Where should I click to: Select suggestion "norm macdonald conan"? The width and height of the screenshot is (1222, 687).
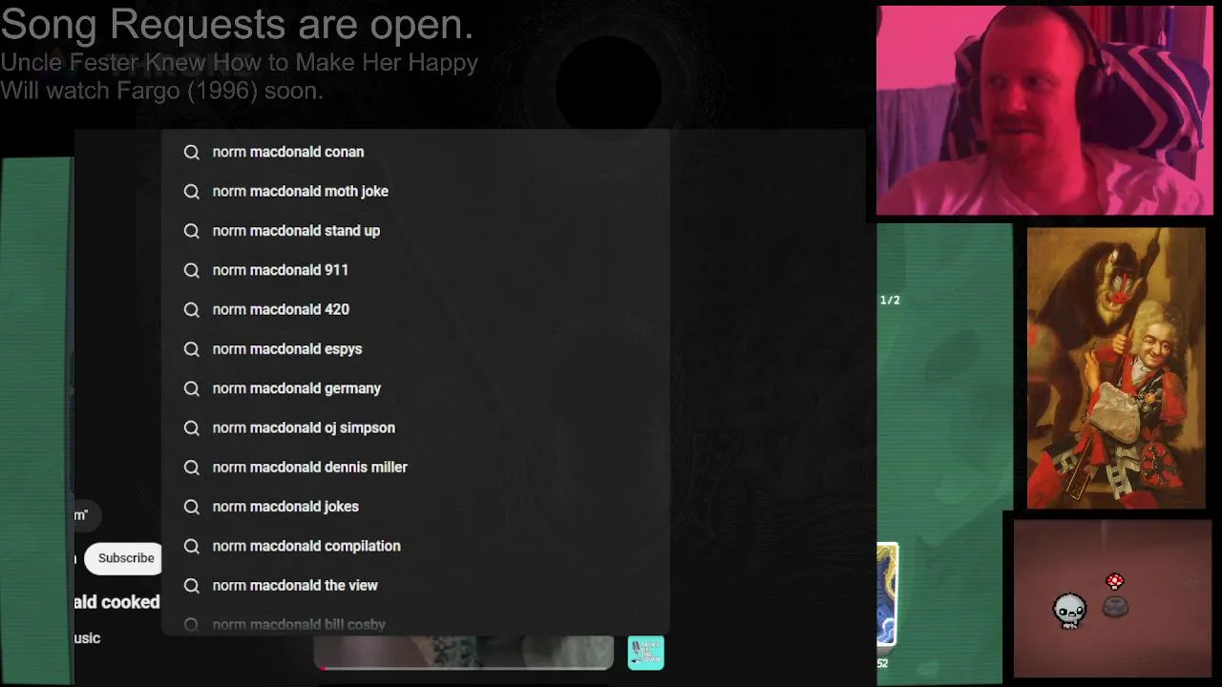click(415, 152)
